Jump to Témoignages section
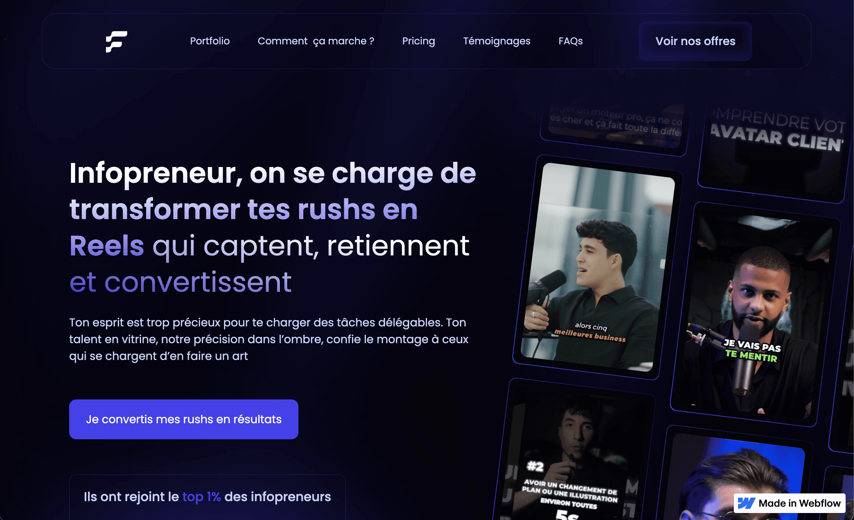Screen dimensions: 854x520 point(497,41)
